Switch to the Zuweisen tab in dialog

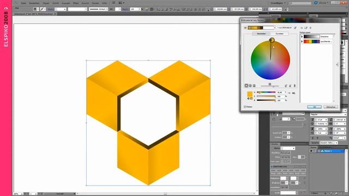coord(280,34)
